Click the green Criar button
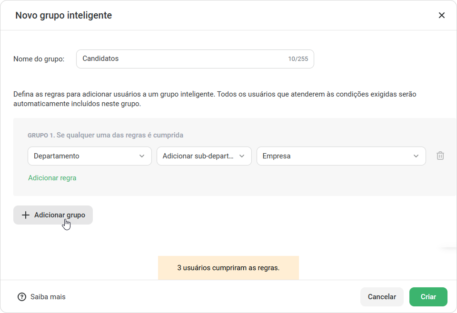Image resolution: width=457 pixels, height=313 pixels. tap(428, 297)
